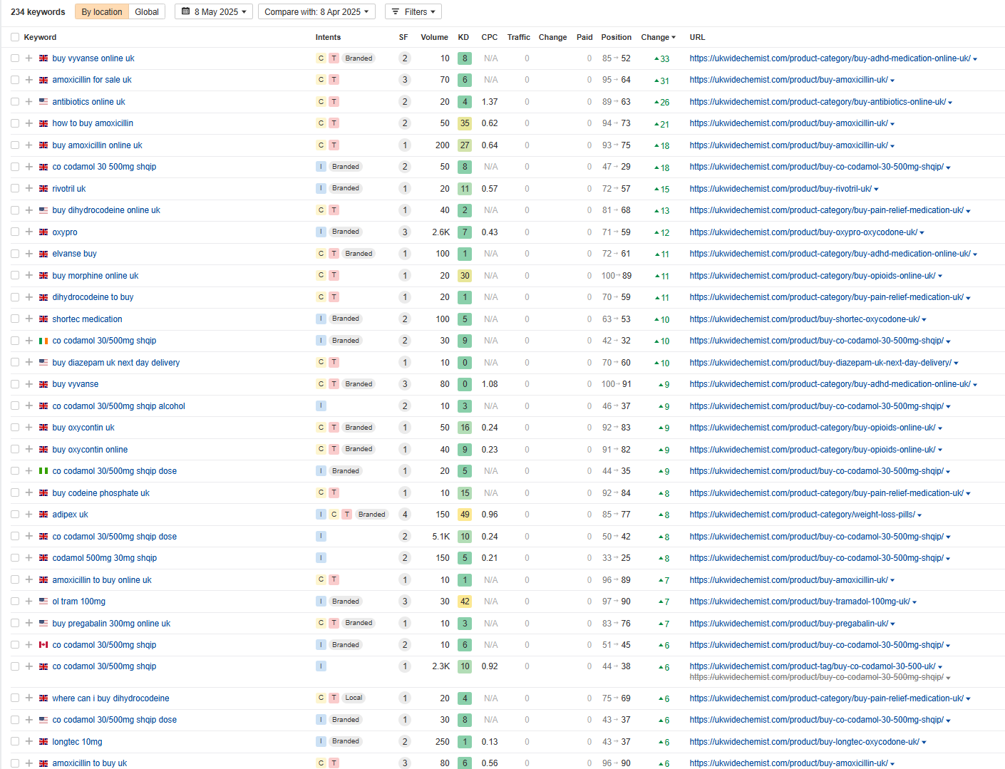
Task: Click the filter icon in Filters button
Action: (396, 12)
